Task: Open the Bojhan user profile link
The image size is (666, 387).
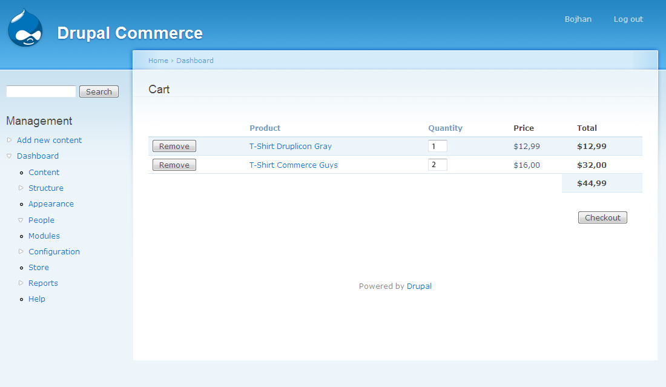Action: (x=578, y=19)
